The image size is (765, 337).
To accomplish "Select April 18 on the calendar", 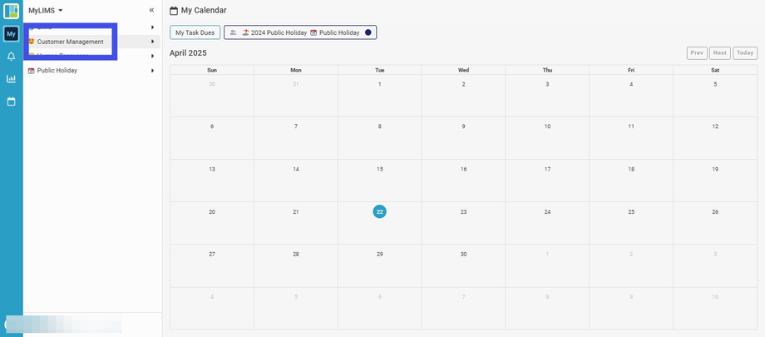I will [631, 181].
